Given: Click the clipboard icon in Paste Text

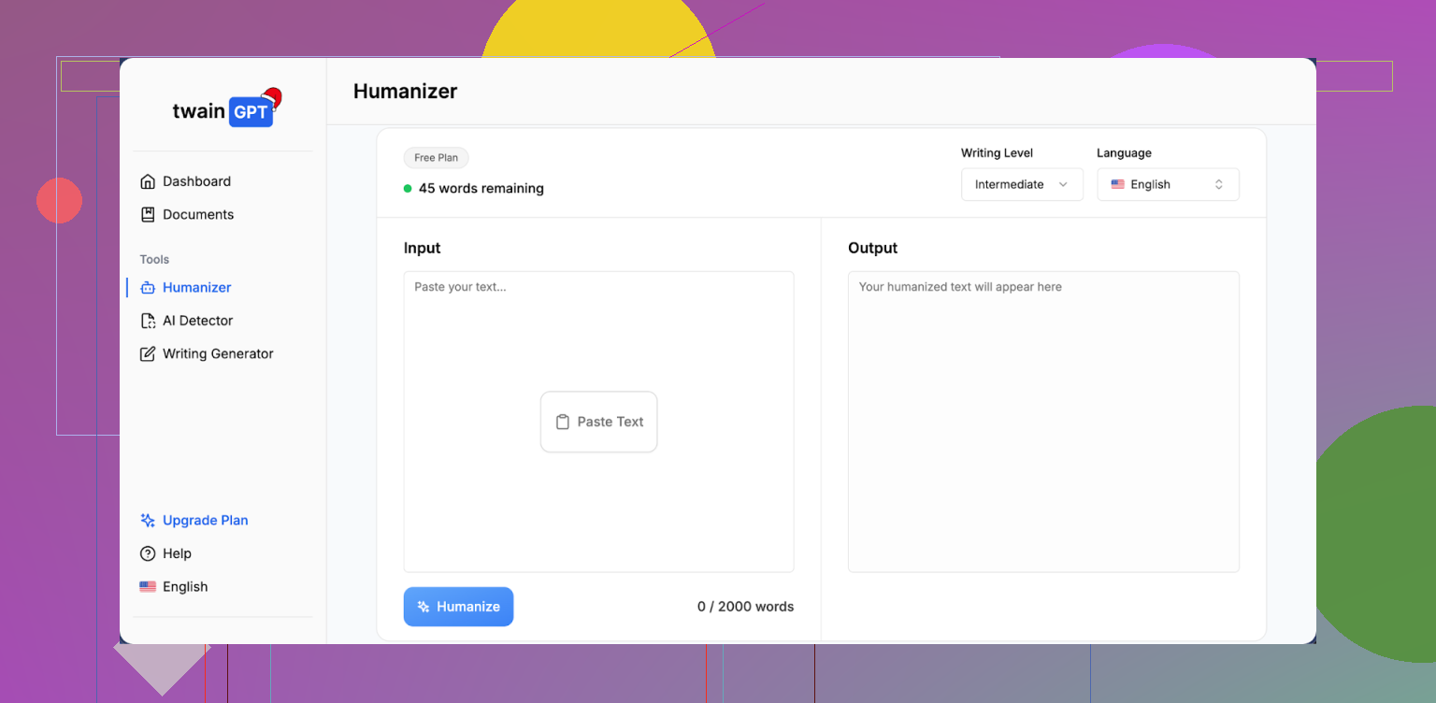Looking at the screenshot, I should [563, 422].
